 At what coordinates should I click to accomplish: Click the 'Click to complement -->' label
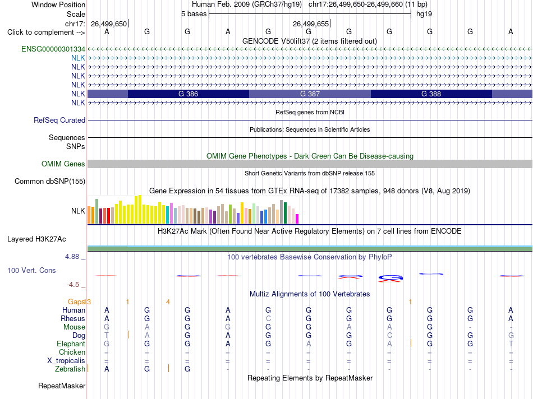(x=46, y=33)
